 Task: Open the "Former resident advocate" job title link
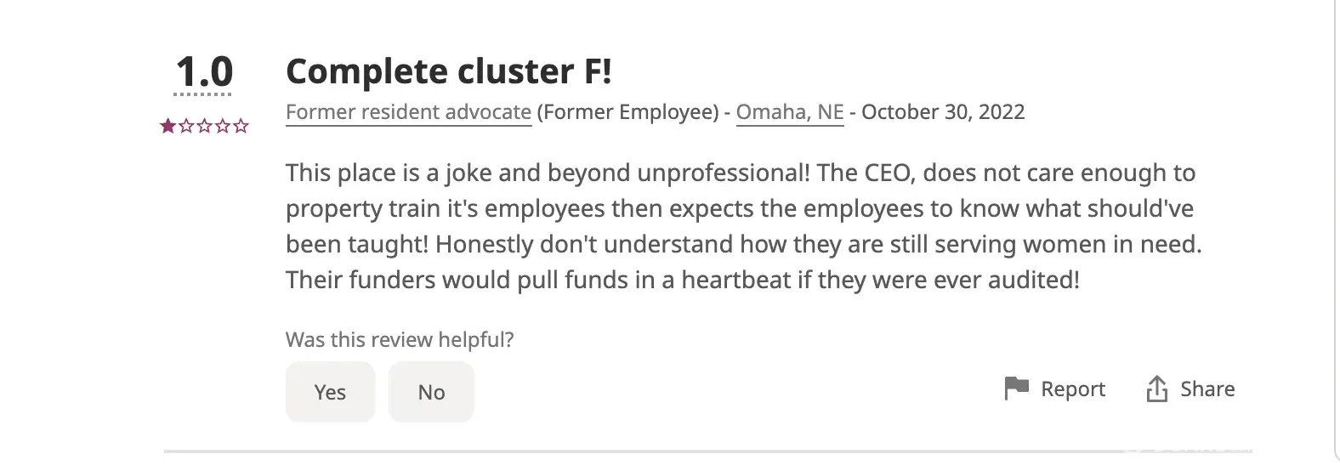pyautogui.click(x=408, y=112)
